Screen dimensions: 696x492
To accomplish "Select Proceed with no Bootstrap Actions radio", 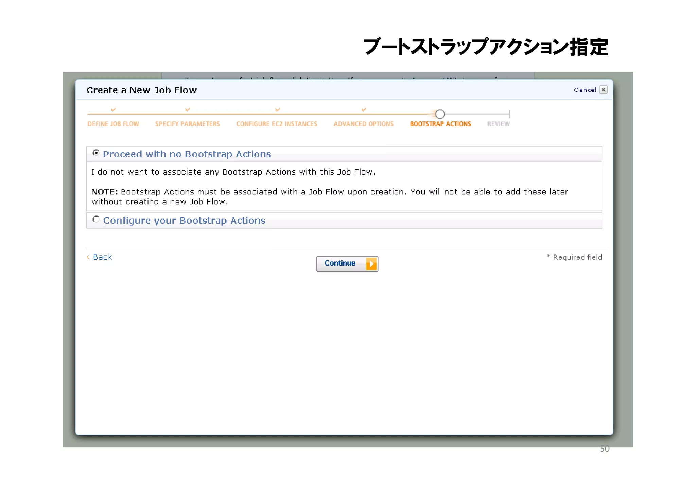I will coord(96,153).
